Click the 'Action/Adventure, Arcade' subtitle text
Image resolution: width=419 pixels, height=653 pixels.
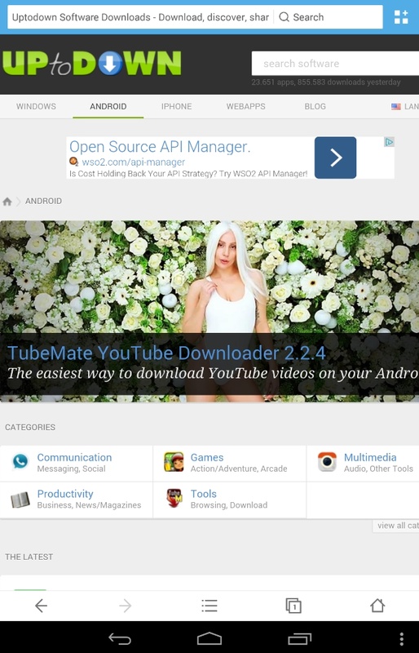click(239, 469)
